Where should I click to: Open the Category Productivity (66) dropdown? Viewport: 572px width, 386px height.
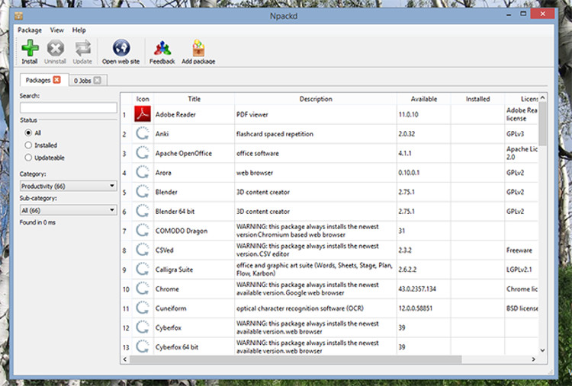coord(68,186)
